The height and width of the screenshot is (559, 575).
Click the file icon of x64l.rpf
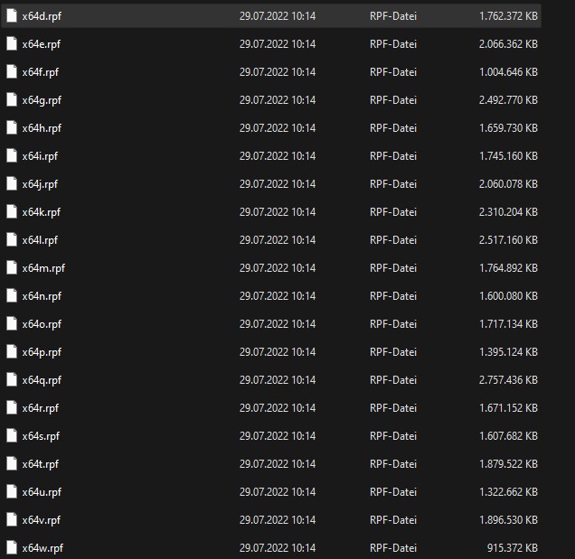point(12,239)
